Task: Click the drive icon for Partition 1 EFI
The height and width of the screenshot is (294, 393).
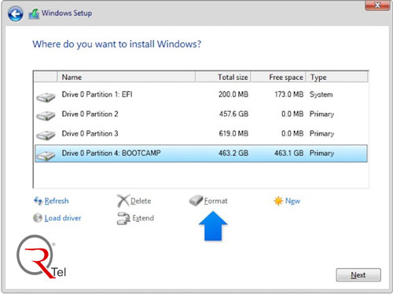Action: pos(46,97)
